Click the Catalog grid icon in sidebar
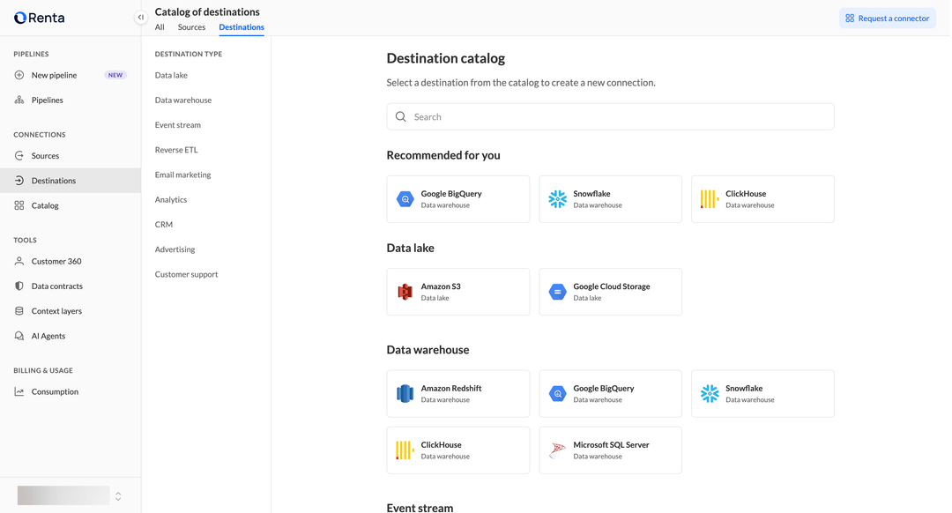Image resolution: width=952 pixels, height=513 pixels. point(19,205)
